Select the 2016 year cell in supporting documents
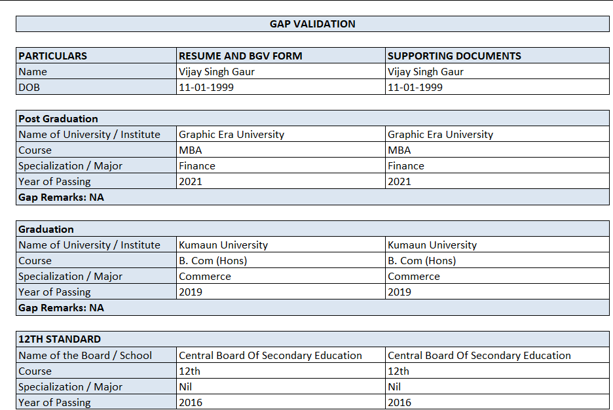 497,401
